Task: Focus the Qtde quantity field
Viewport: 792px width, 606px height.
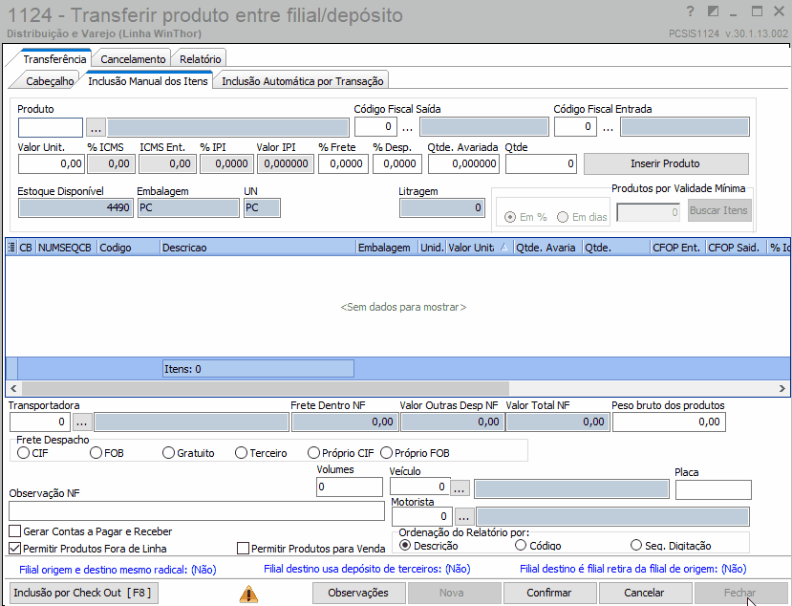Action: click(541, 163)
